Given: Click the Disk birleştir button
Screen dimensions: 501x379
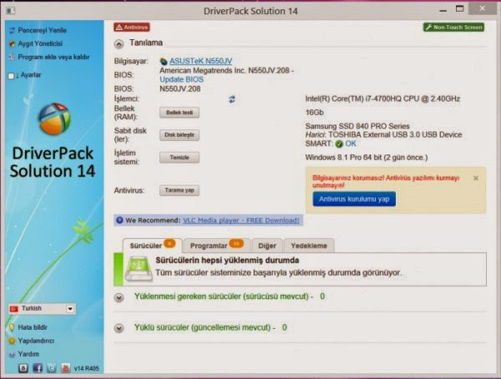Looking at the screenshot, I should [180, 135].
